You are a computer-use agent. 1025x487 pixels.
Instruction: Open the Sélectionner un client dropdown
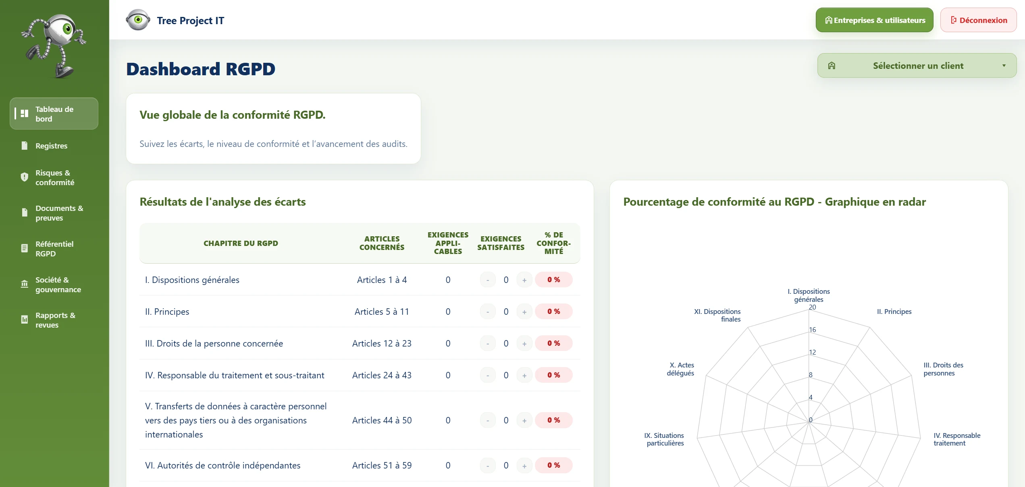[x=917, y=66]
